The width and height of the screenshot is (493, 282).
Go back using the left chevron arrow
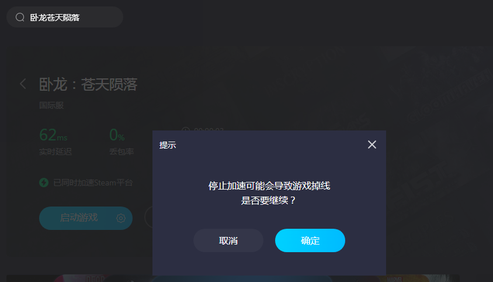pyautogui.click(x=23, y=84)
